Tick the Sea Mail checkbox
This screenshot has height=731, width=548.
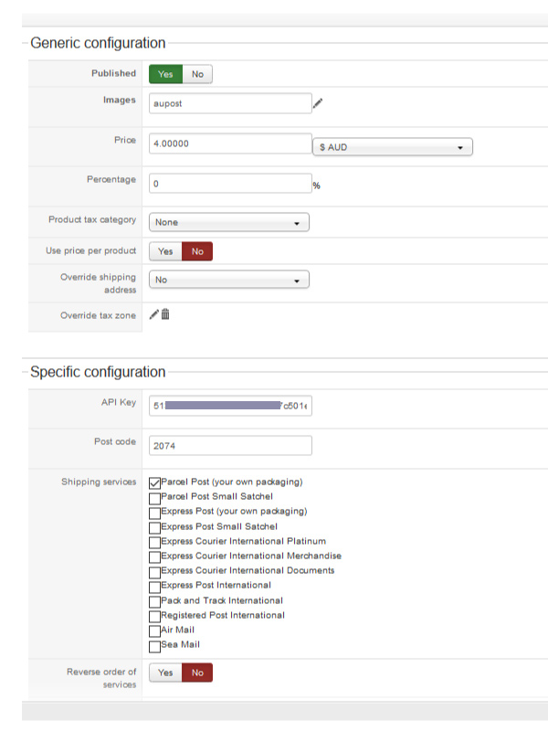tap(154, 646)
